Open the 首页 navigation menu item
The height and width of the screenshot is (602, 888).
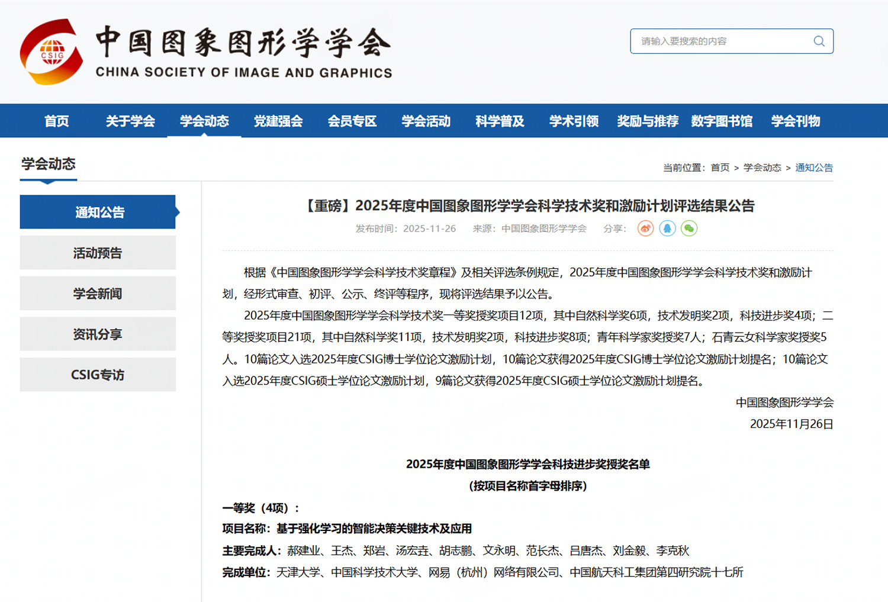click(57, 121)
